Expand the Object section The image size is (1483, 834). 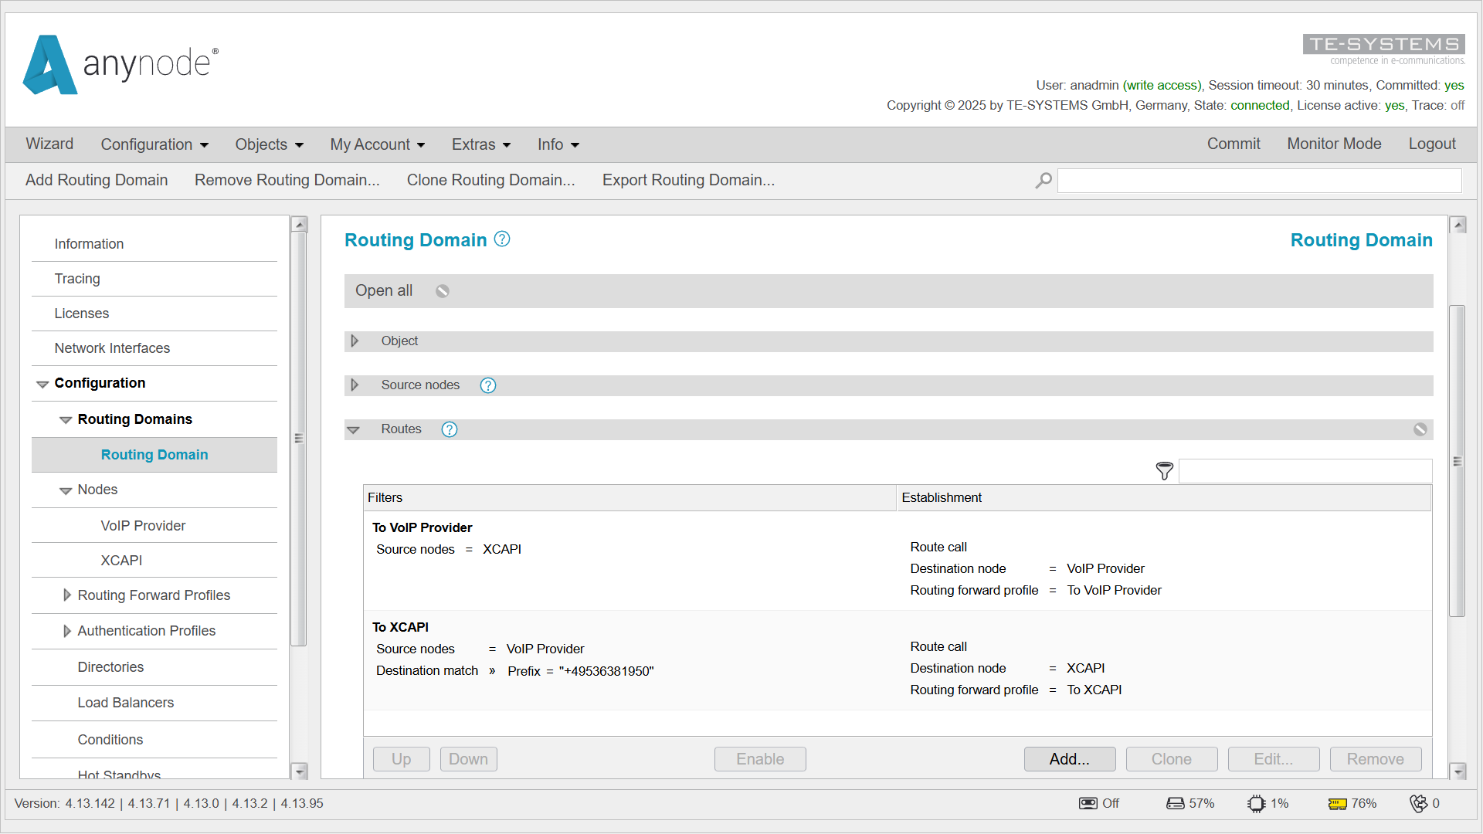tap(355, 341)
